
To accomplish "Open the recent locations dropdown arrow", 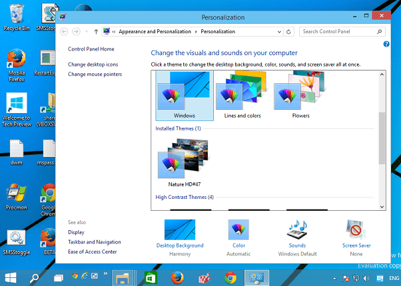I will (87, 32).
